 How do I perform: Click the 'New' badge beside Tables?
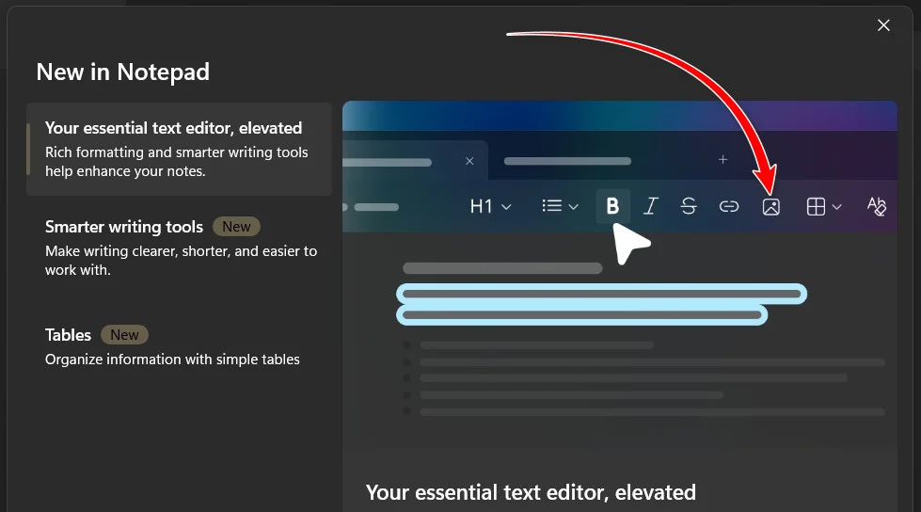click(124, 334)
